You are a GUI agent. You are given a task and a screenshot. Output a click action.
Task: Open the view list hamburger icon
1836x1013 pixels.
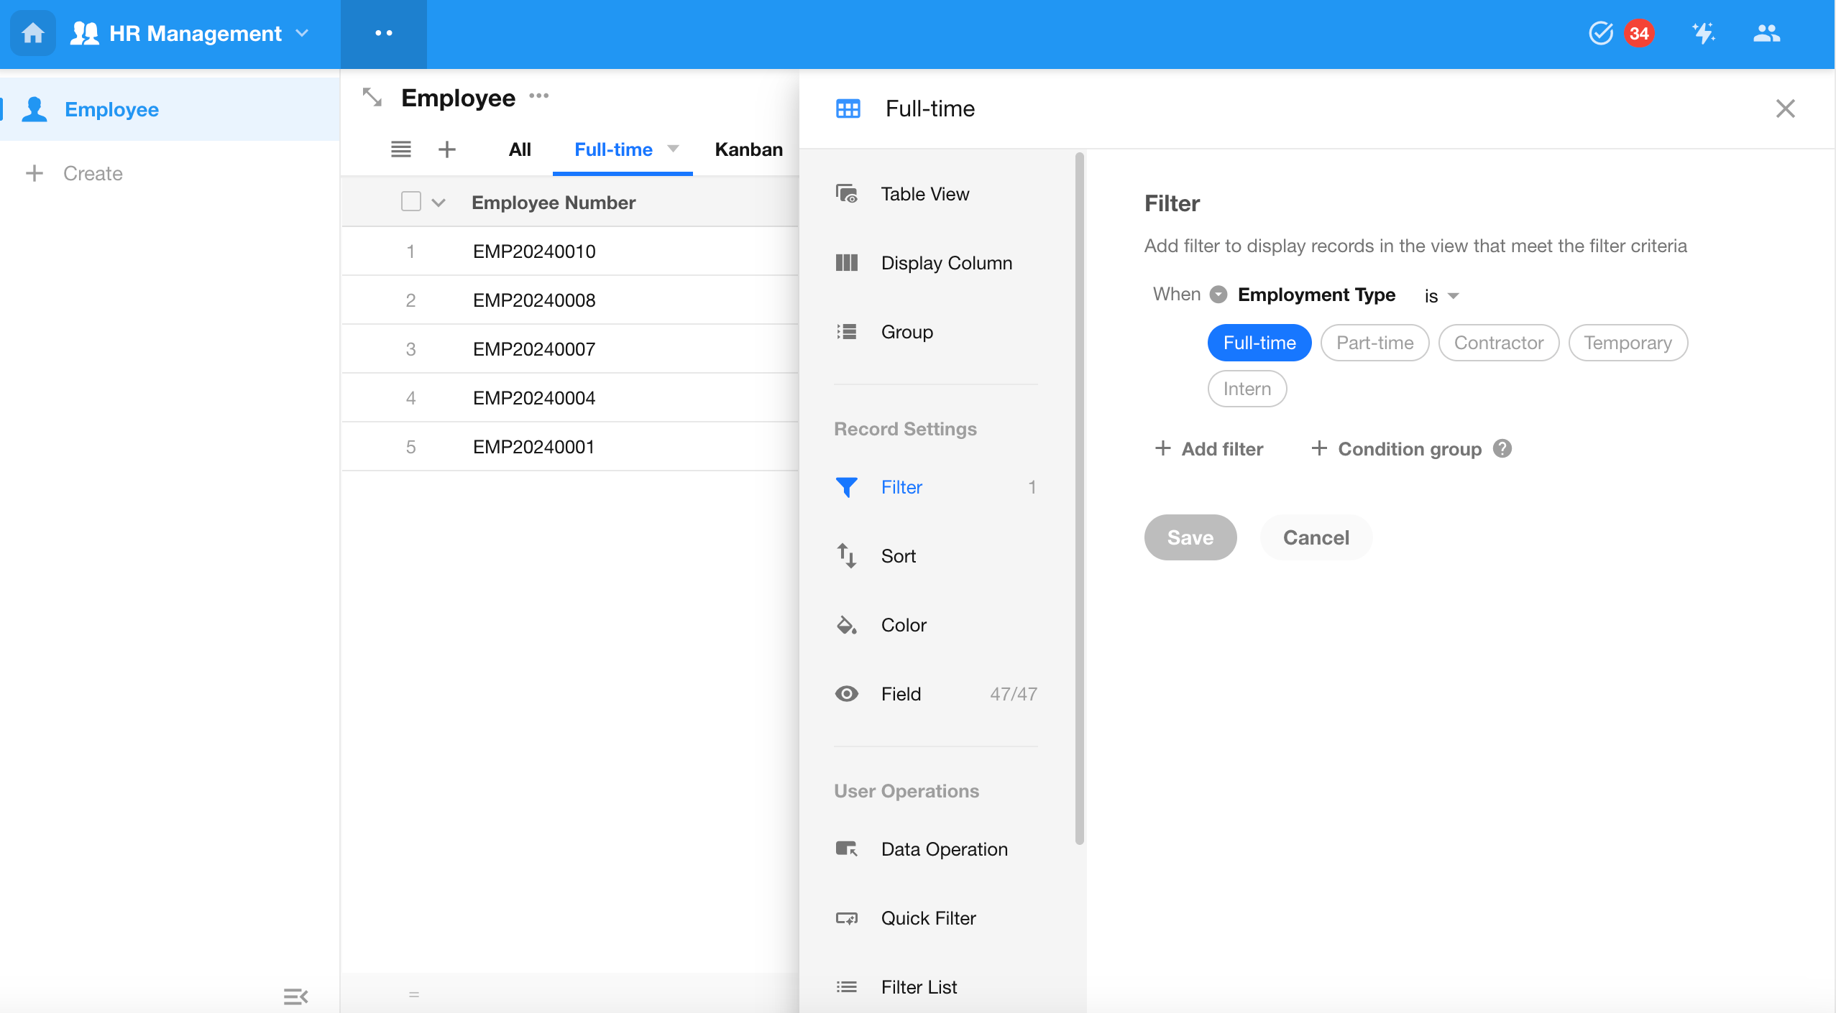pos(400,149)
